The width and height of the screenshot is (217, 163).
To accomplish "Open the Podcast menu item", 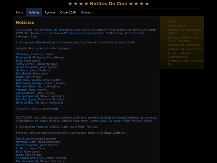I will [x=86, y=12].
